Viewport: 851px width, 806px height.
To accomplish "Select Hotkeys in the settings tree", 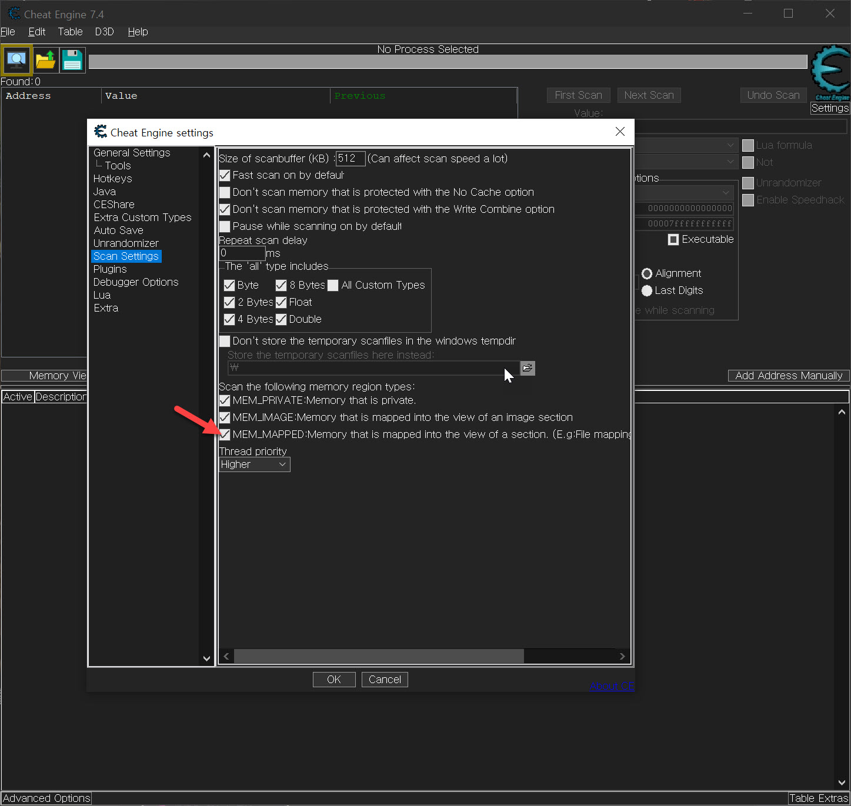I will (112, 179).
